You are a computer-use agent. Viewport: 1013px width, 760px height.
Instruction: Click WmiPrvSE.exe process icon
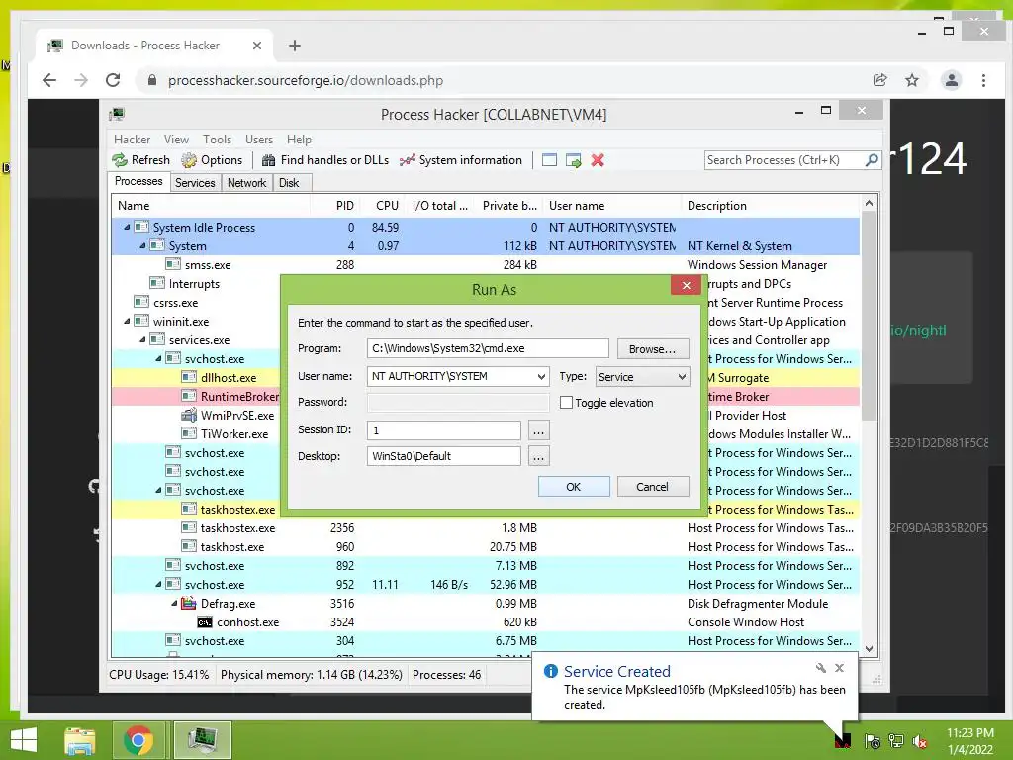(x=189, y=415)
